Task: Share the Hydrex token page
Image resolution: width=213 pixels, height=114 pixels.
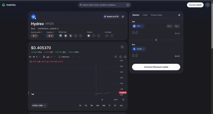Action: [x=123, y=17]
